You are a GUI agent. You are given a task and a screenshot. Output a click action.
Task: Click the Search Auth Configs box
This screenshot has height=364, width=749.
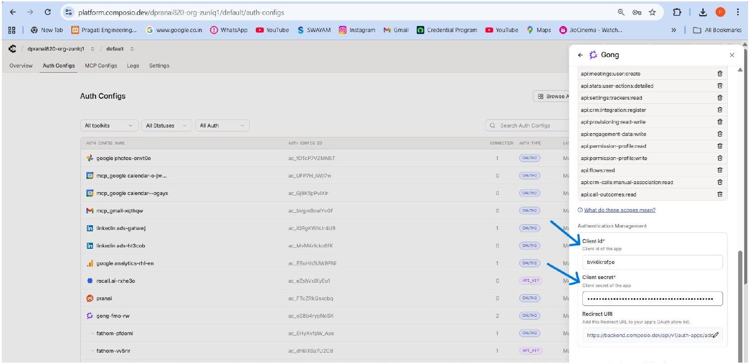528,126
